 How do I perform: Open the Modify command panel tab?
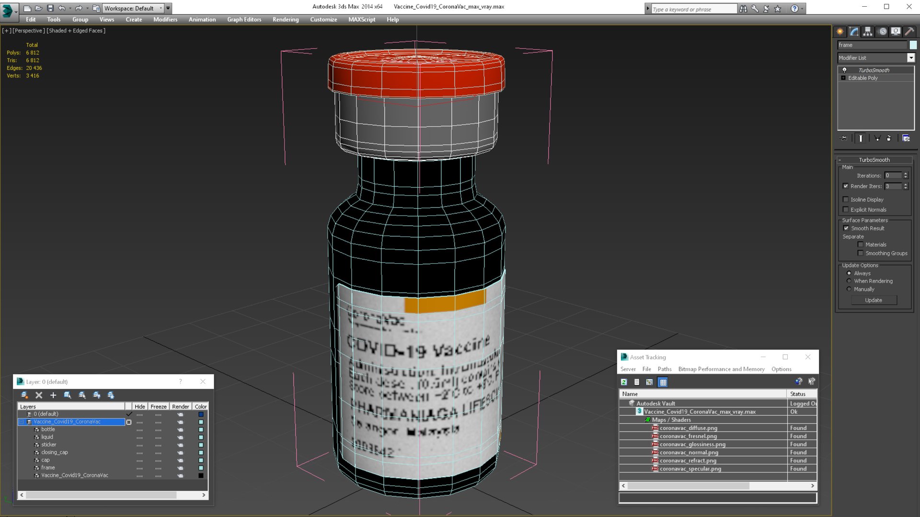pos(854,32)
